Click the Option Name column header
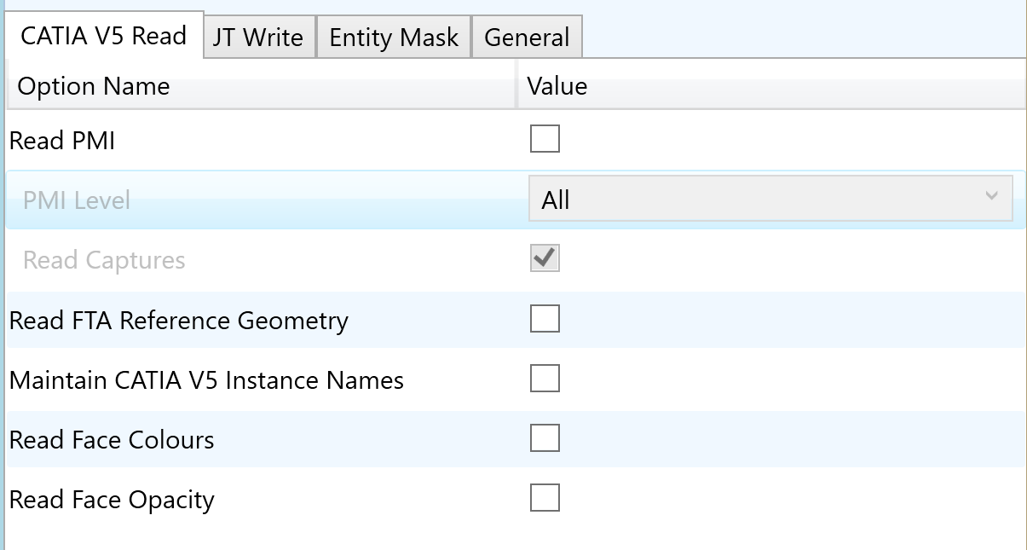This screenshot has width=1027, height=550. point(261,86)
